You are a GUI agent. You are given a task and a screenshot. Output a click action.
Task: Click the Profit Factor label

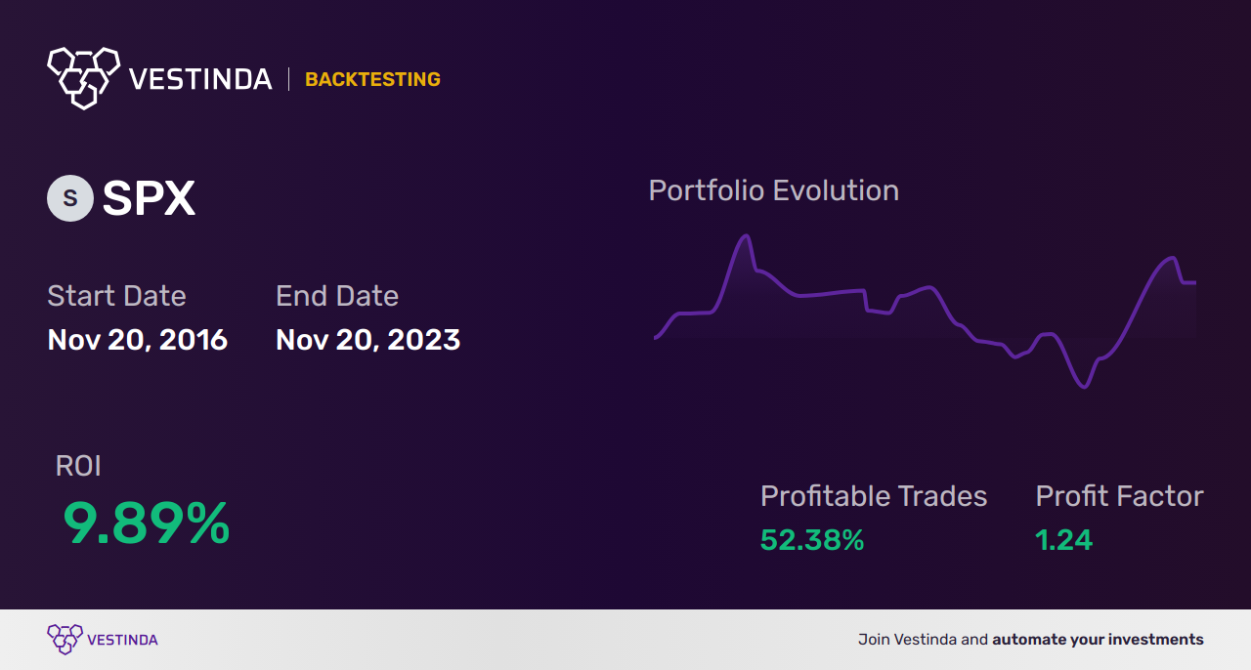pos(1119,496)
